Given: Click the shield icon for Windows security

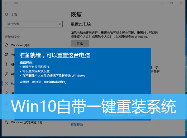Looking at the screenshot, I should tap(7, 54).
